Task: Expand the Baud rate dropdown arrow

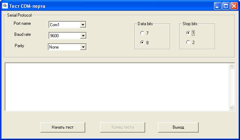Action: (83, 36)
